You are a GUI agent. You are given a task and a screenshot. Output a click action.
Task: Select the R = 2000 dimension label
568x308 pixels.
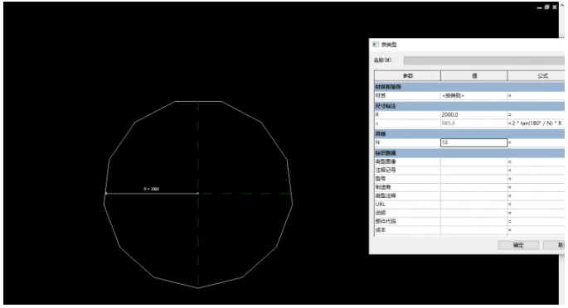coord(152,189)
